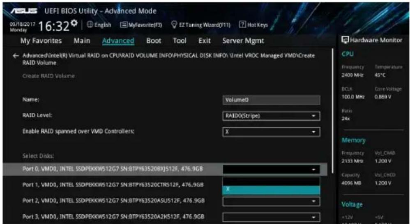Click the CPU section heading
This screenshot has width=410, height=224.
(348, 54)
